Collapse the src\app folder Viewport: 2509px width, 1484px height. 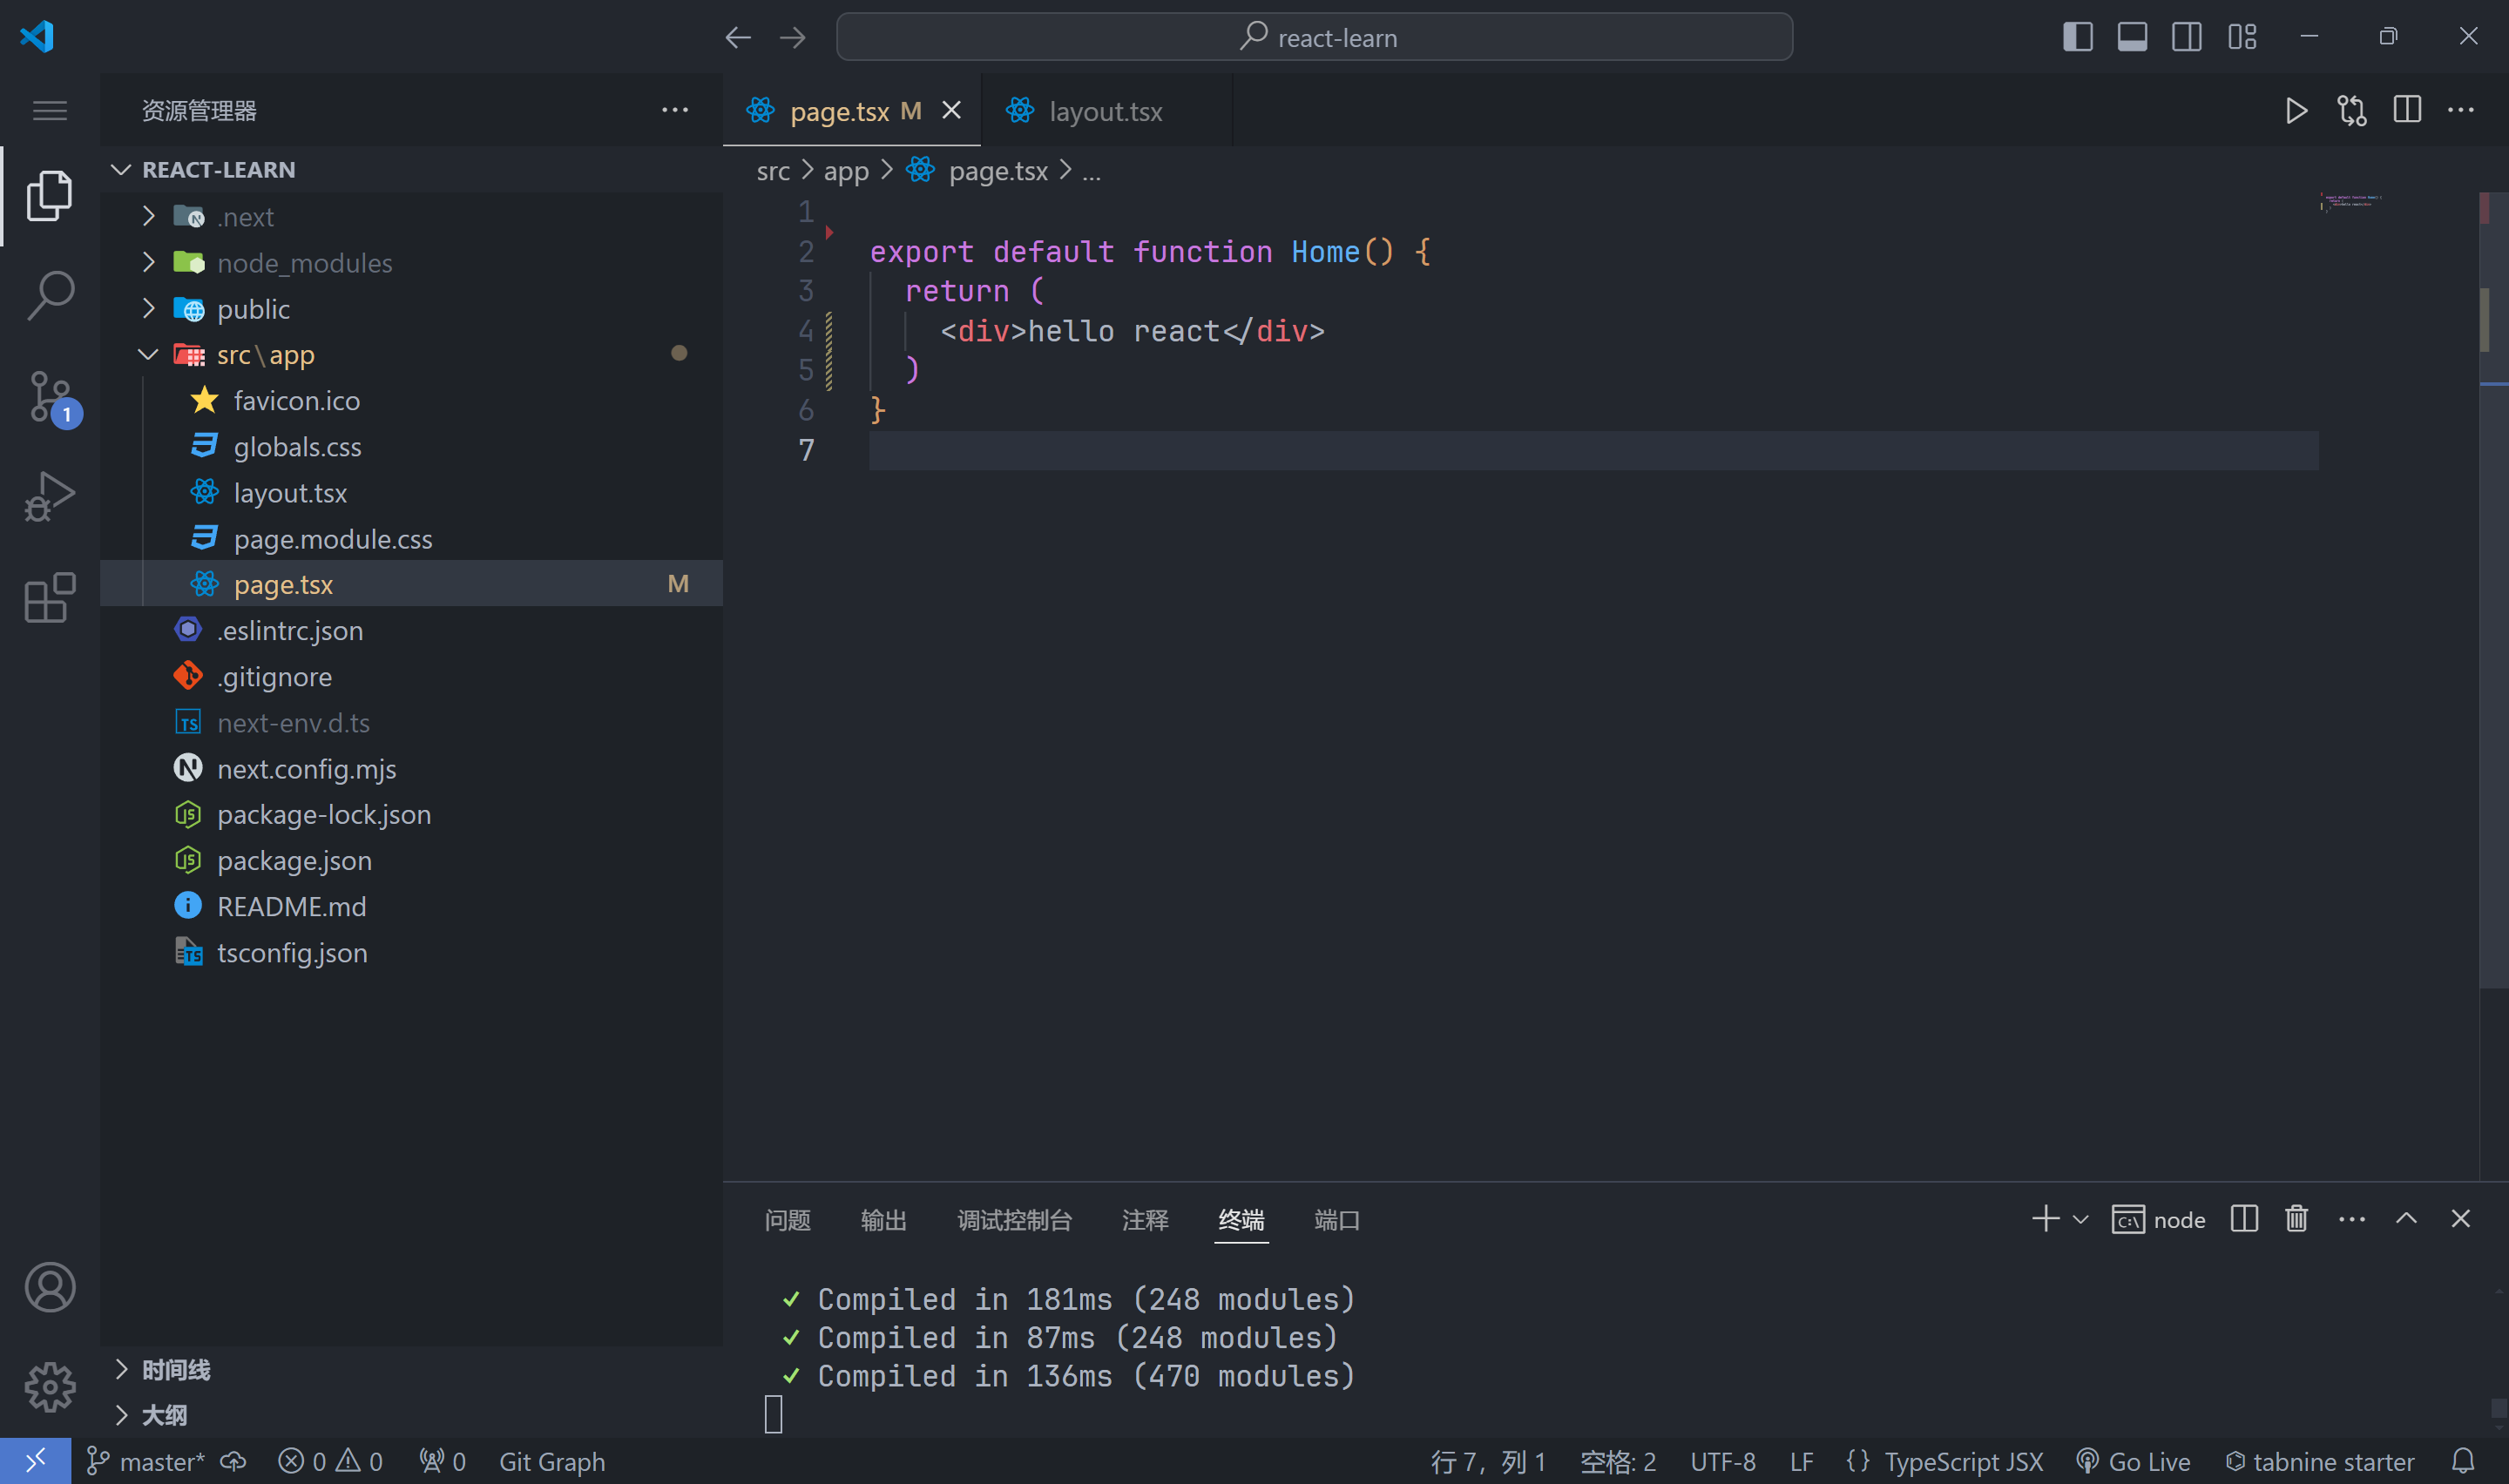click(x=149, y=355)
